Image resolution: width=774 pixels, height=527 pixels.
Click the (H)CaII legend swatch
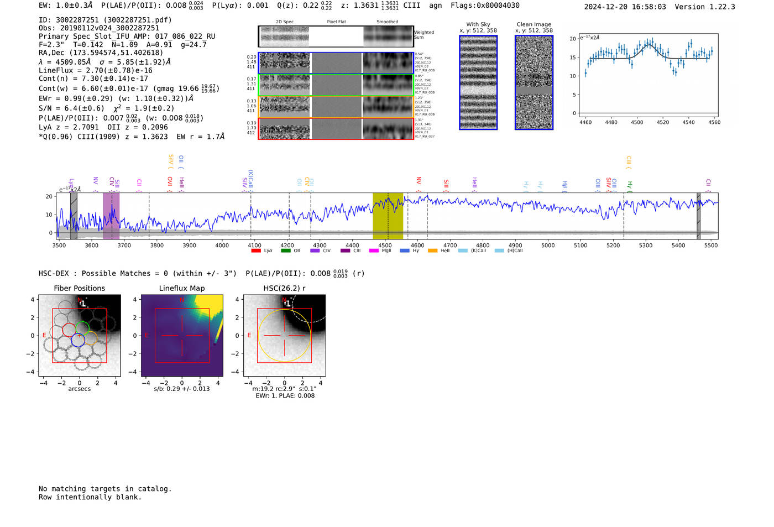coord(500,251)
